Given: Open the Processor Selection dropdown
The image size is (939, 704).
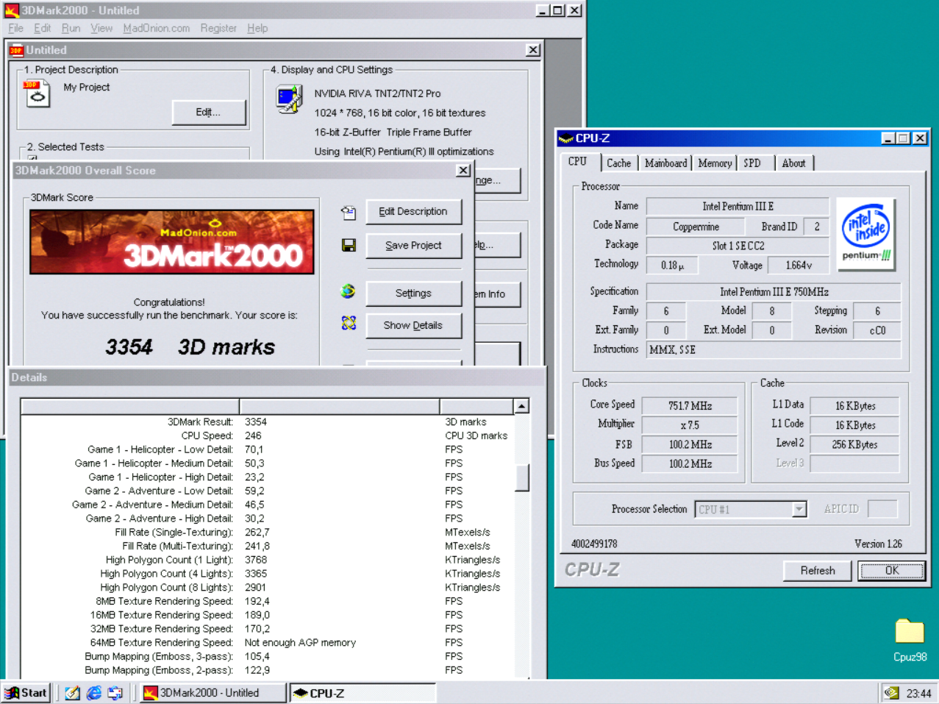Looking at the screenshot, I should click(799, 509).
